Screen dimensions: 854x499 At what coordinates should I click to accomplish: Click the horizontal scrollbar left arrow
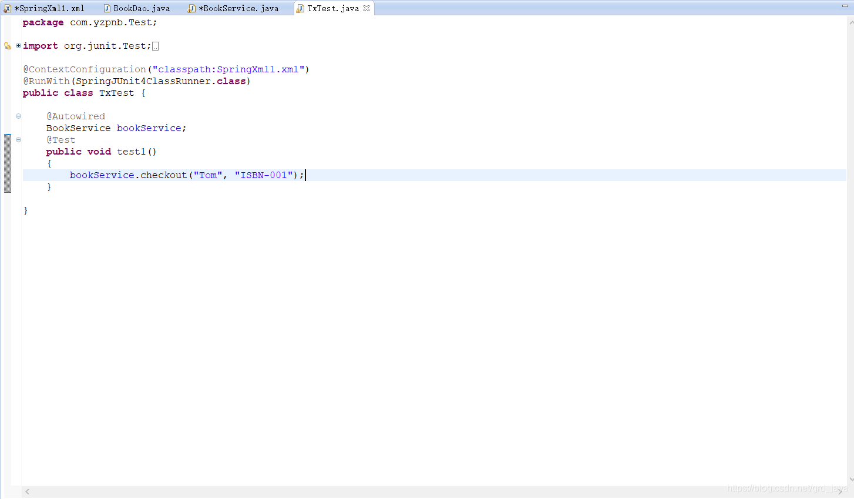(x=28, y=491)
